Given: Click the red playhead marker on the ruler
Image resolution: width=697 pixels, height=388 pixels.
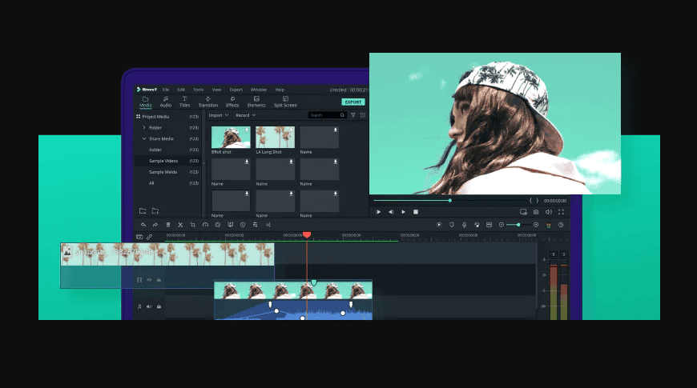Looking at the screenshot, I should coord(307,235).
